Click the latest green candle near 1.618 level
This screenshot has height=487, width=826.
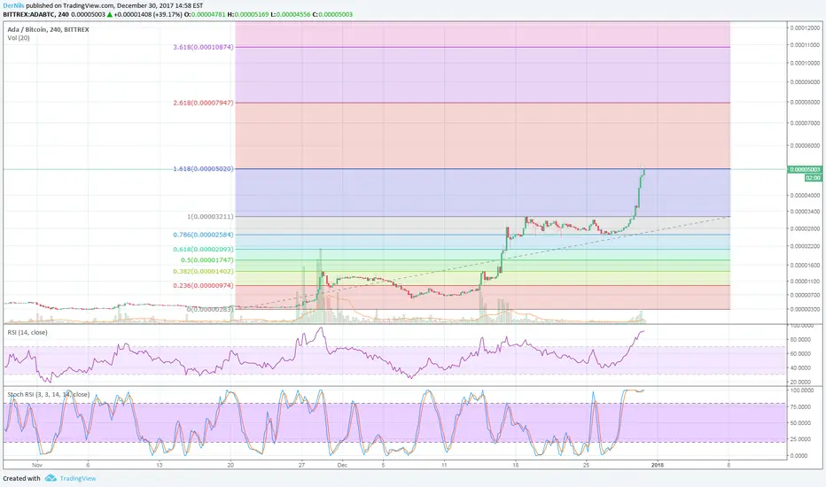[x=643, y=171]
